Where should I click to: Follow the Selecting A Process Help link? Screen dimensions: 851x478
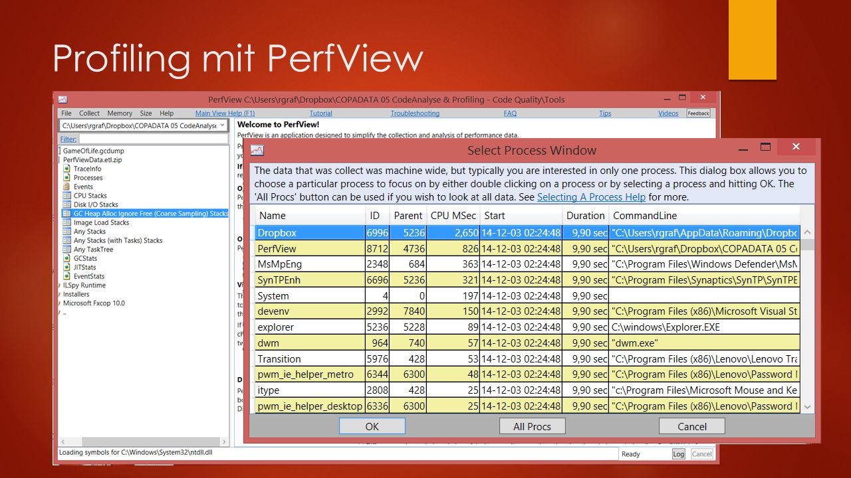click(591, 197)
